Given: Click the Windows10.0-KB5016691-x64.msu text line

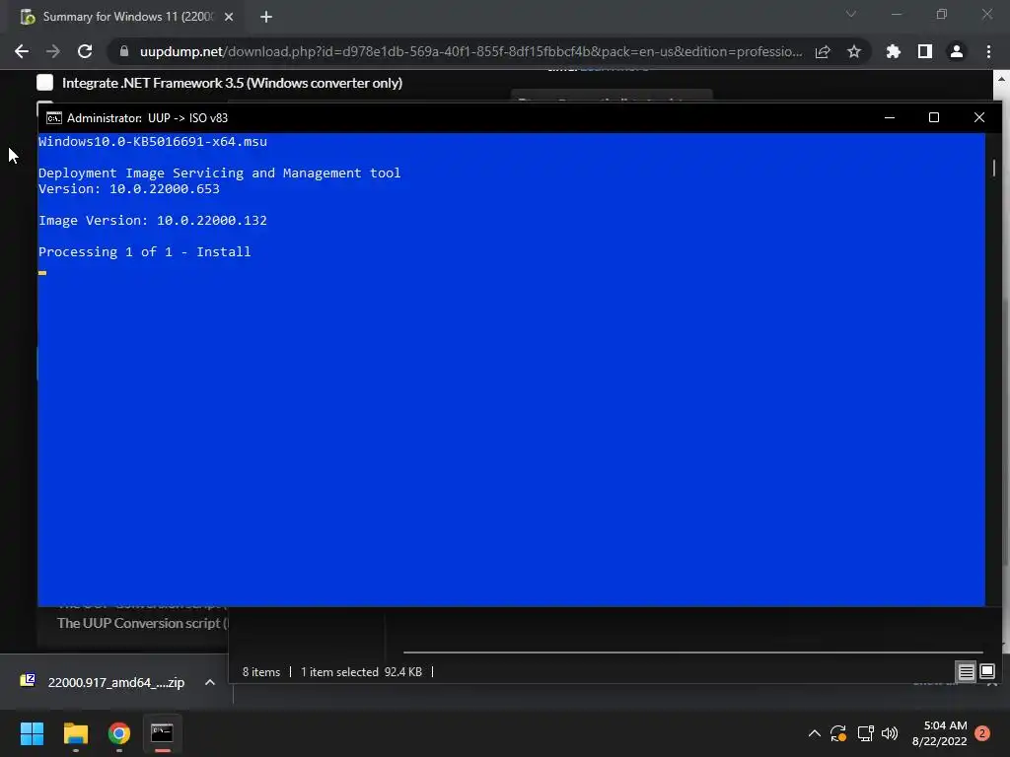Looking at the screenshot, I should [153, 142].
